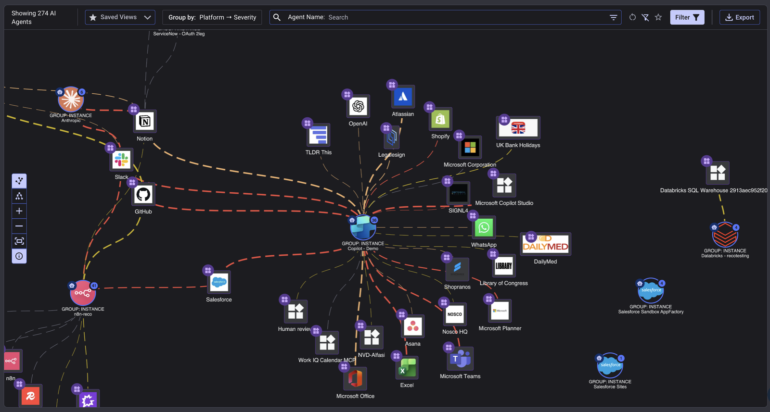Select the NVD-Alfasi node
The height and width of the screenshot is (412, 770).
tap(372, 337)
